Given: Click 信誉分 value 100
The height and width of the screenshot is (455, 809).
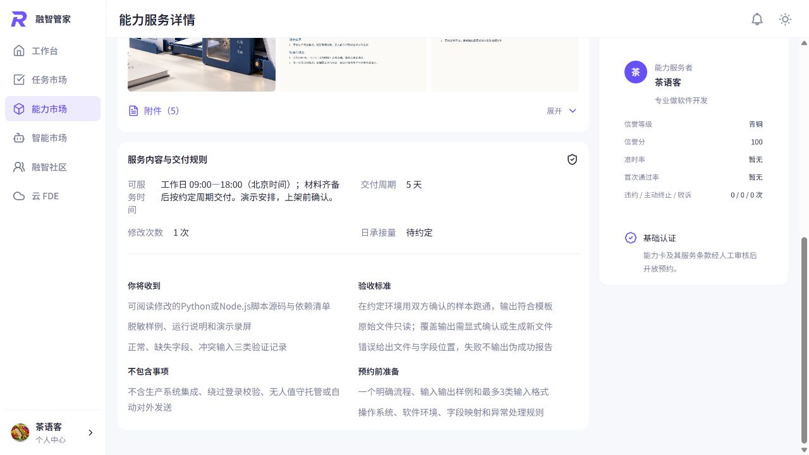Looking at the screenshot, I should (x=757, y=142).
